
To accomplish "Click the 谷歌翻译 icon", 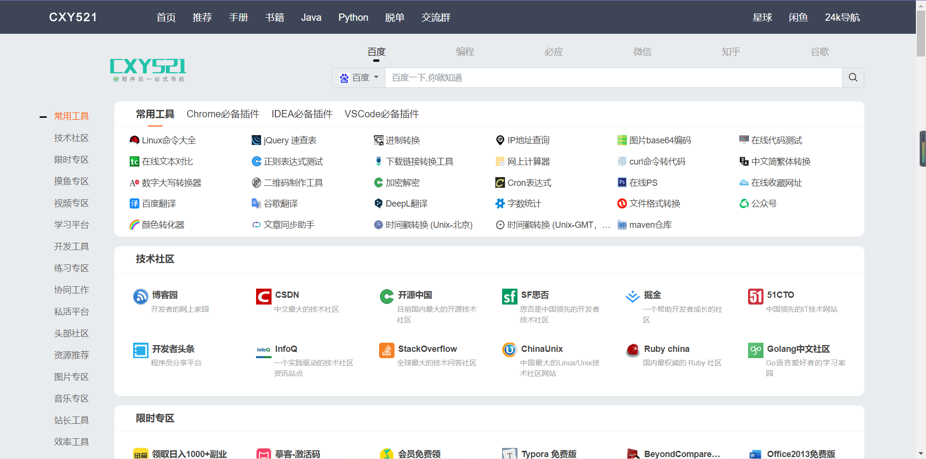I will click(x=257, y=204).
